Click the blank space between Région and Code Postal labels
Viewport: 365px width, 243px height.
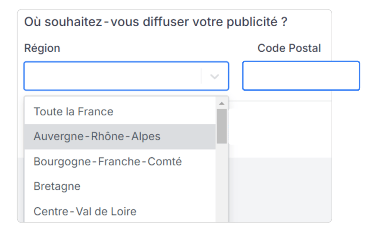[157, 48]
